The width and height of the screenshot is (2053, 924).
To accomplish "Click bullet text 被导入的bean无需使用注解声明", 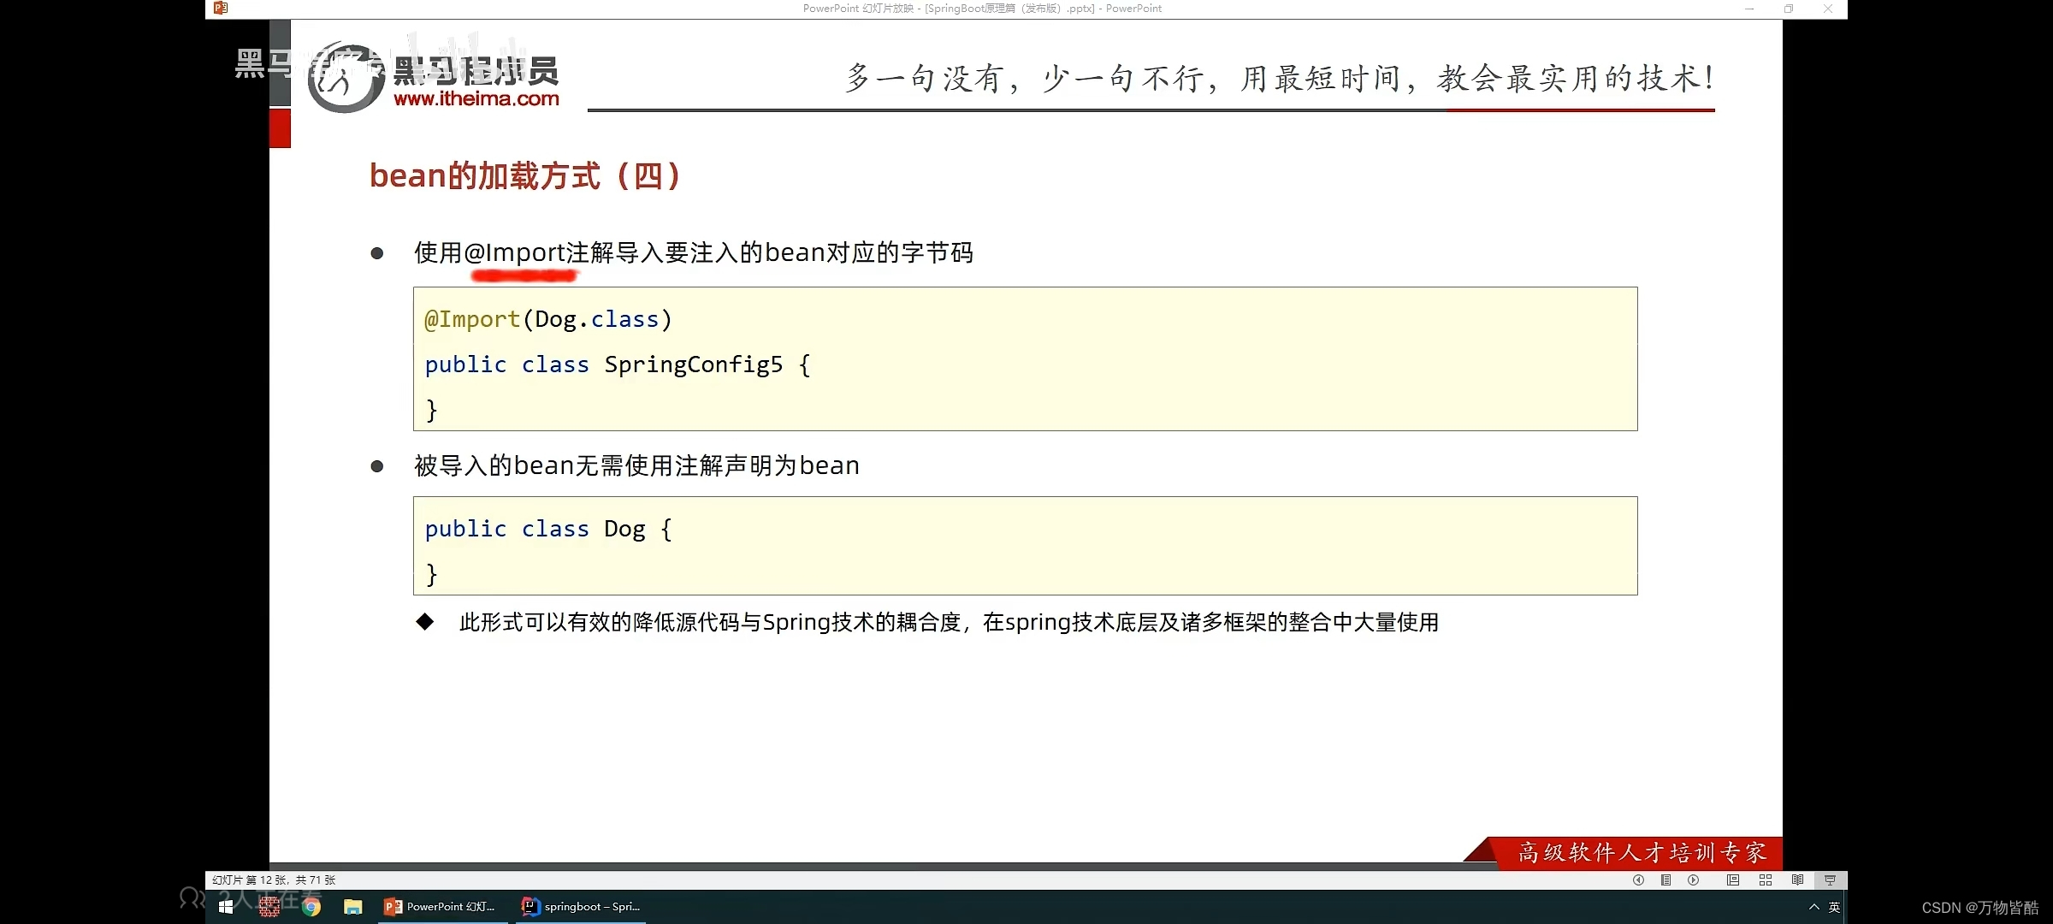I will [636, 465].
